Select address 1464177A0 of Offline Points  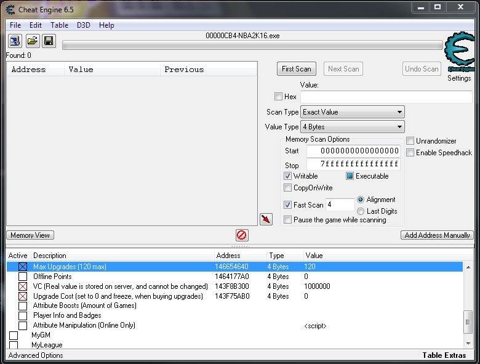tap(232, 277)
